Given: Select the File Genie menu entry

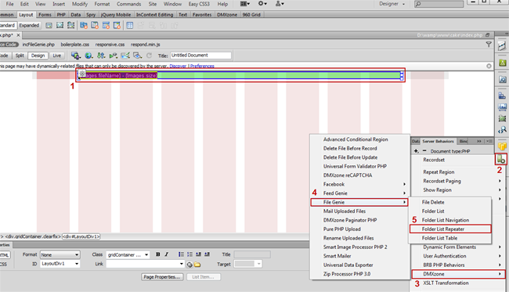Looking at the screenshot, I should coord(359,202).
